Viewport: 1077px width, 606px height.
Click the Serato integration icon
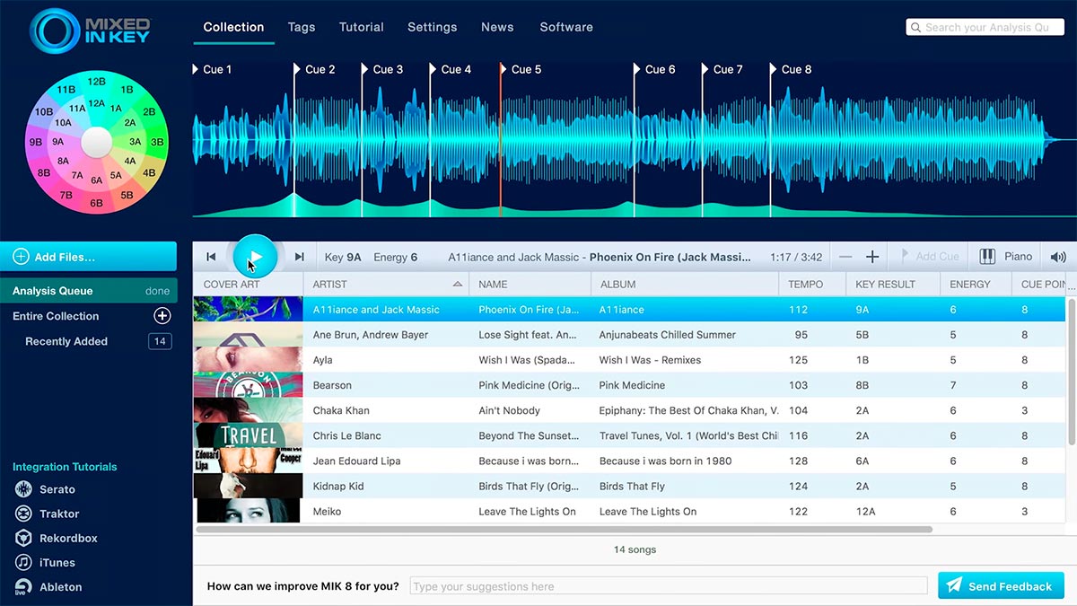23,489
